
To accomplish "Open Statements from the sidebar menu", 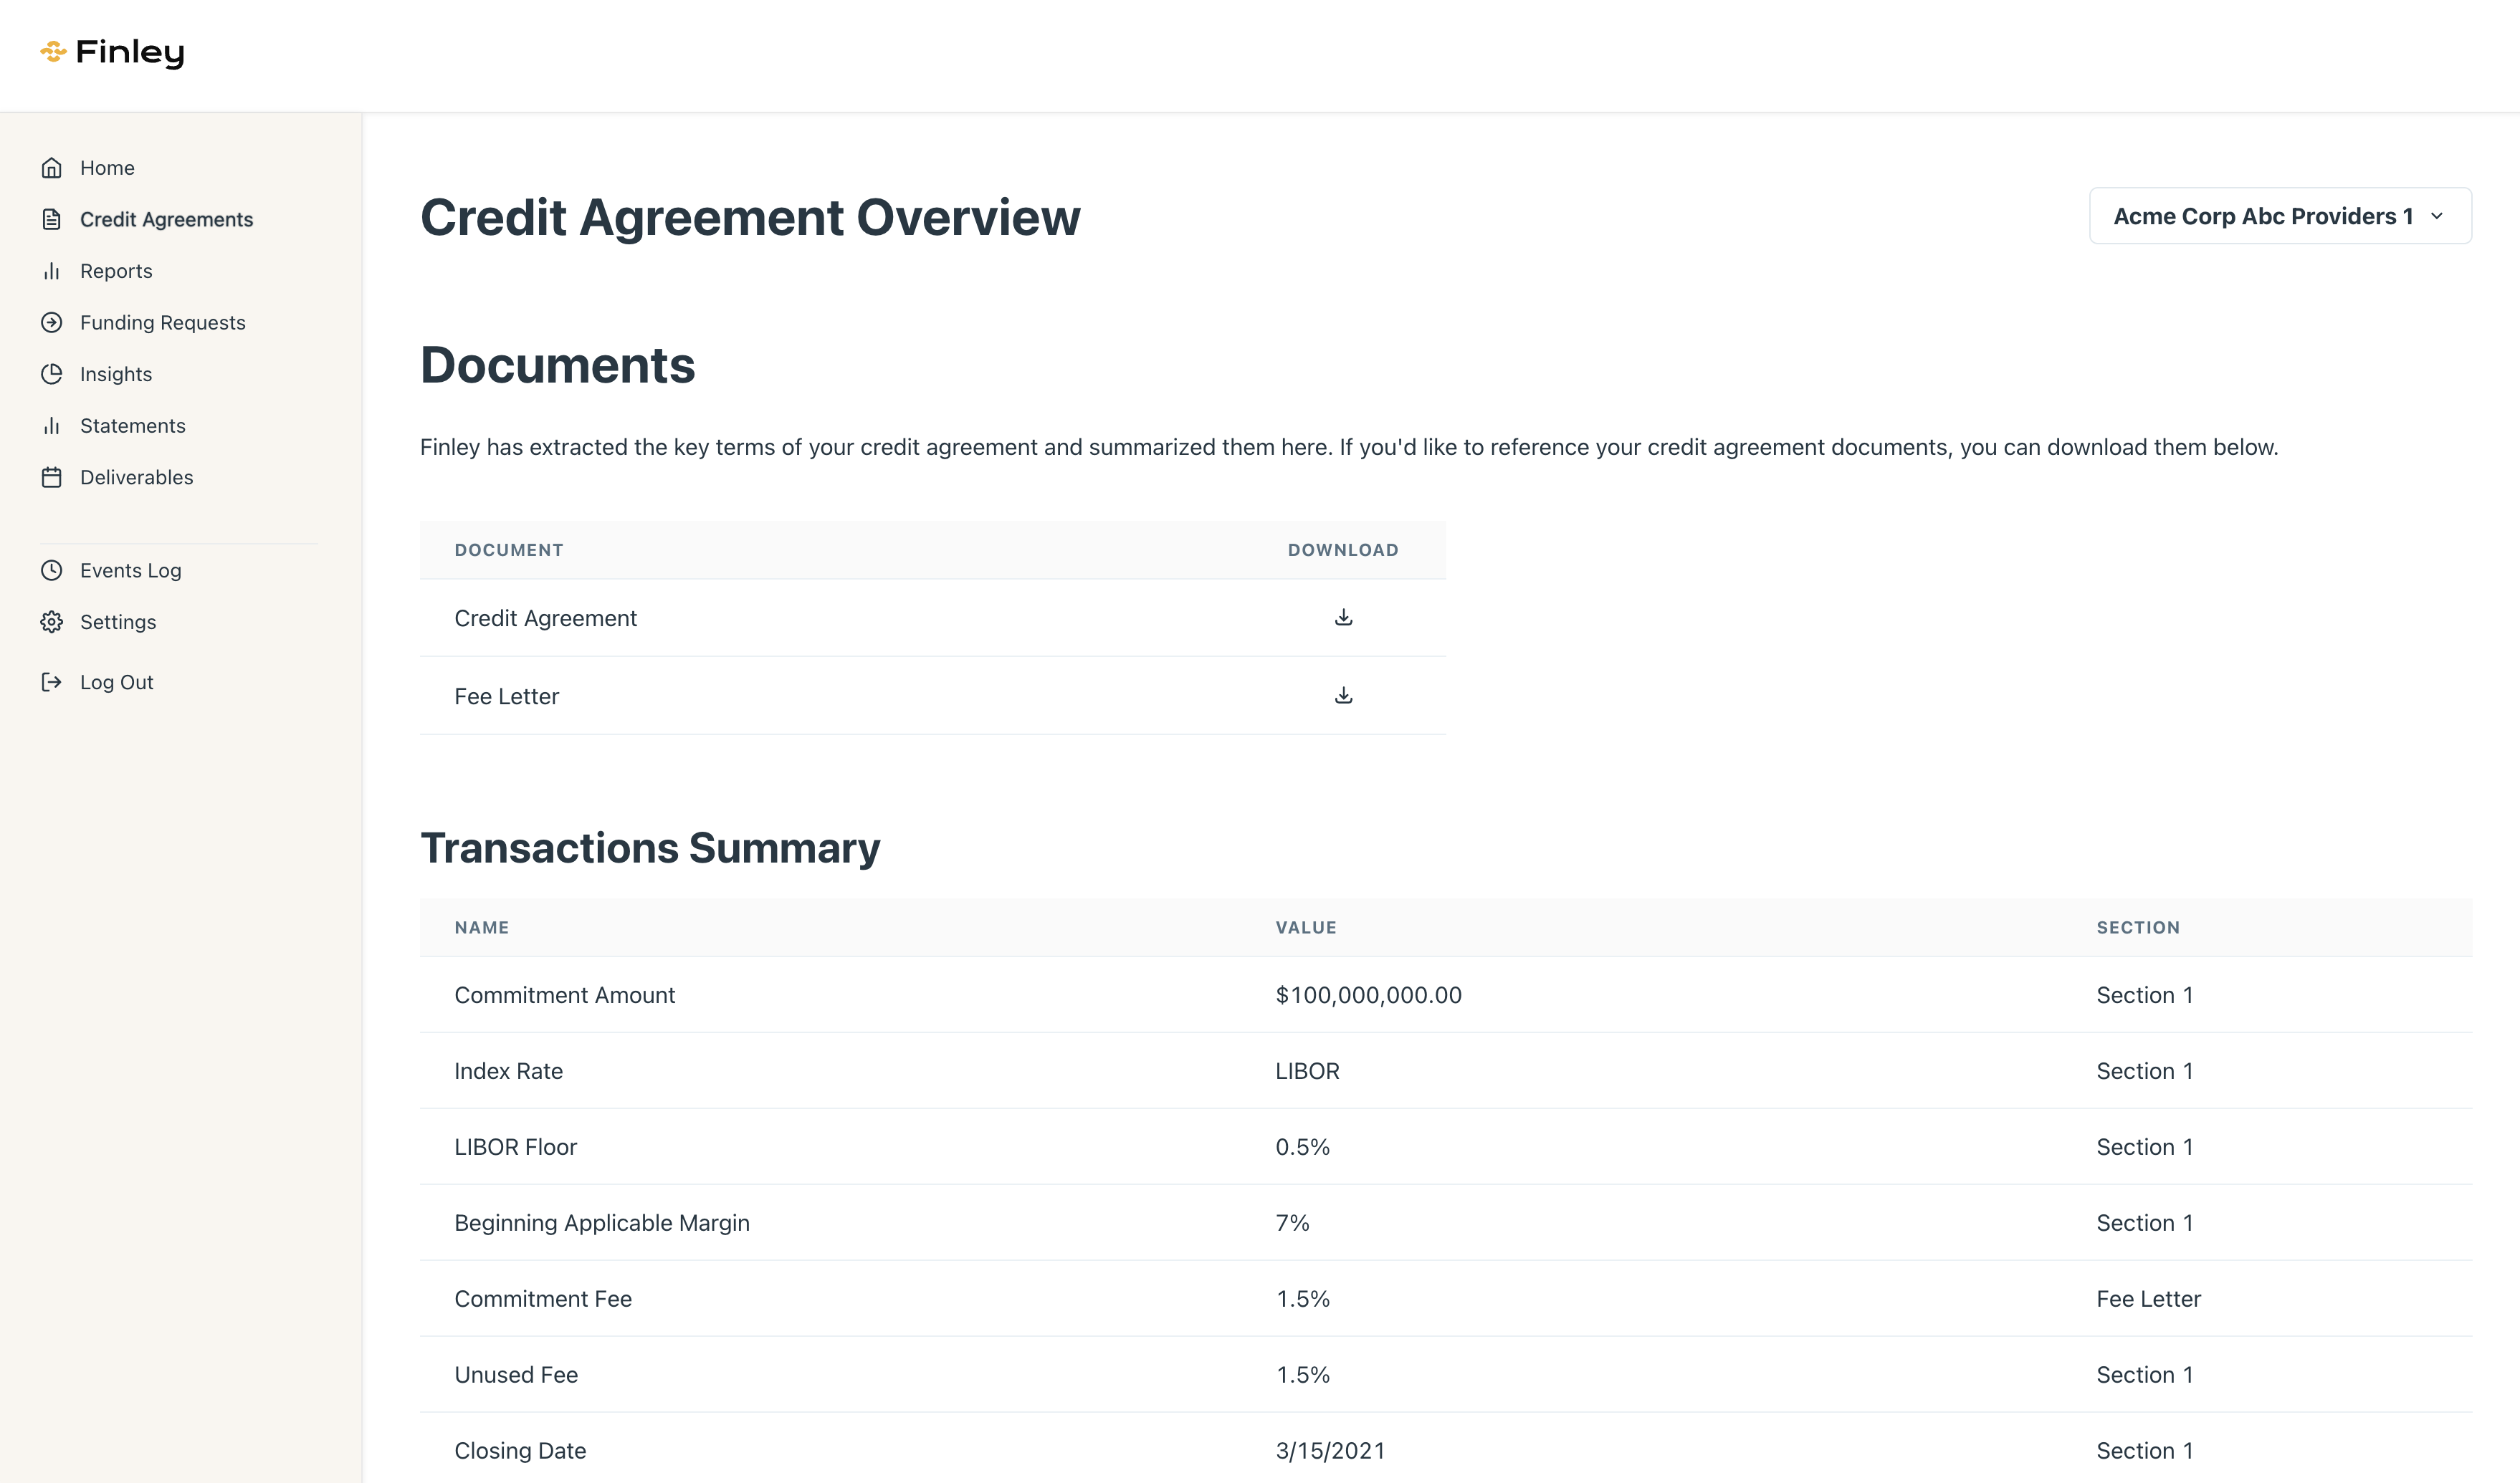I will [x=133, y=427].
